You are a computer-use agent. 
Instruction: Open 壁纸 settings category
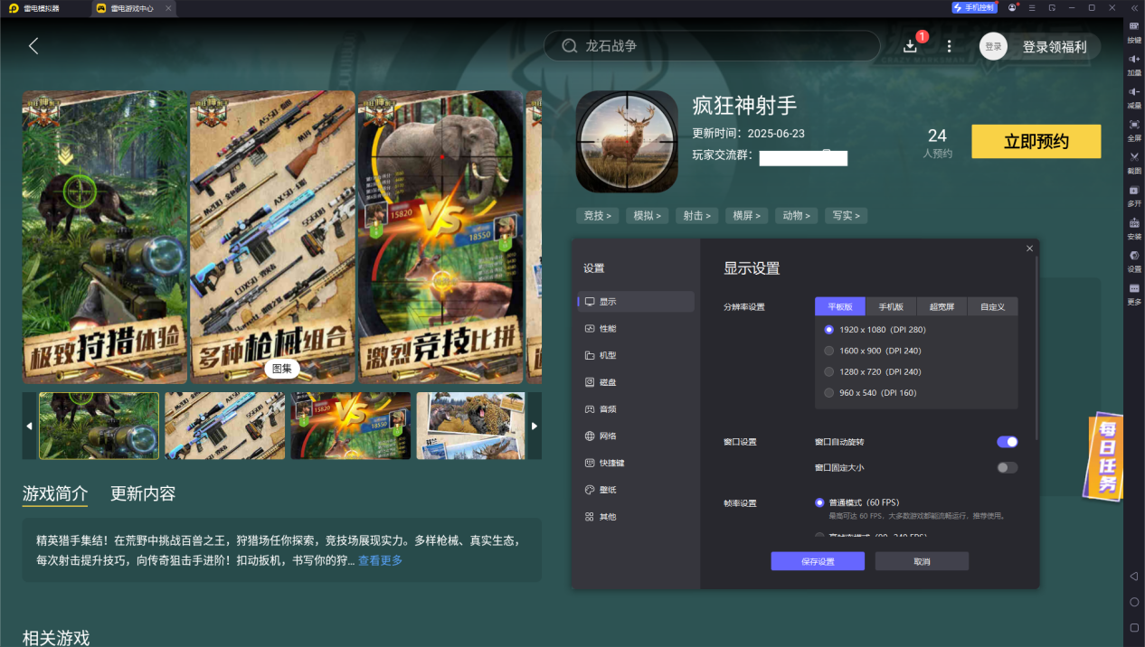(x=637, y=490)
